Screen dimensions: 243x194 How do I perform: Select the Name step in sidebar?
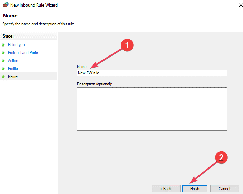click(x=13, y=76)
